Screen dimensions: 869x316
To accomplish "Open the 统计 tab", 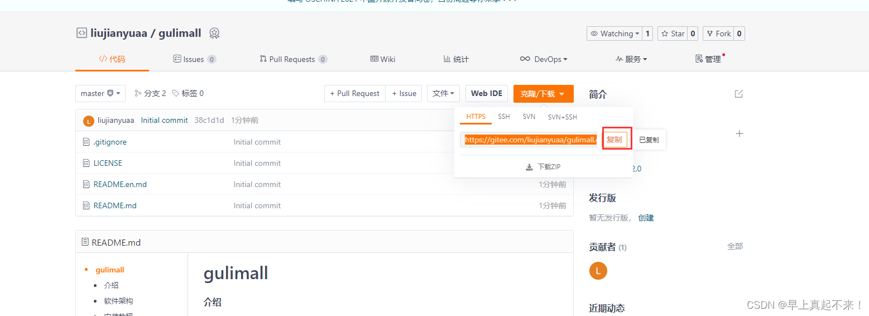I will (x=456, y=59).
